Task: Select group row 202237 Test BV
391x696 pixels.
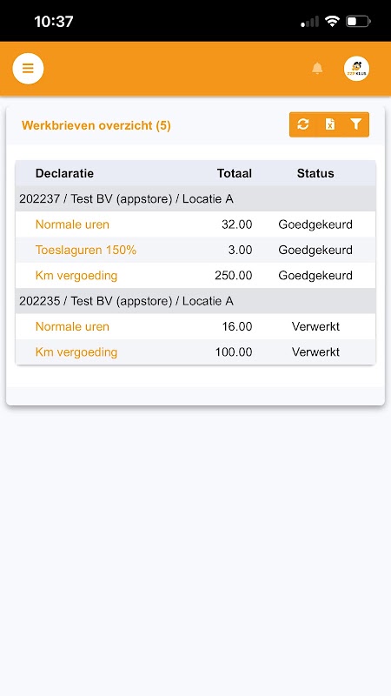Action: (195, 199)
